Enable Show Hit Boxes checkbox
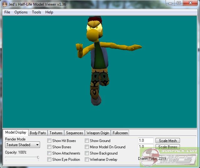This screenshot has height=168, width=200. pos(49,141)
